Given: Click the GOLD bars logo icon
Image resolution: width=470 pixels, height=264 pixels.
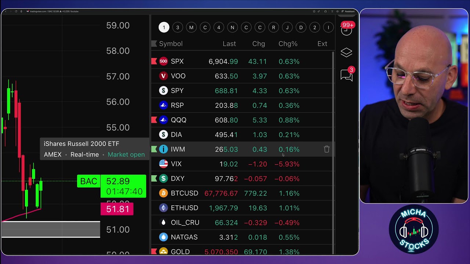Looking at the screenshot, I should tap(163, 251).
